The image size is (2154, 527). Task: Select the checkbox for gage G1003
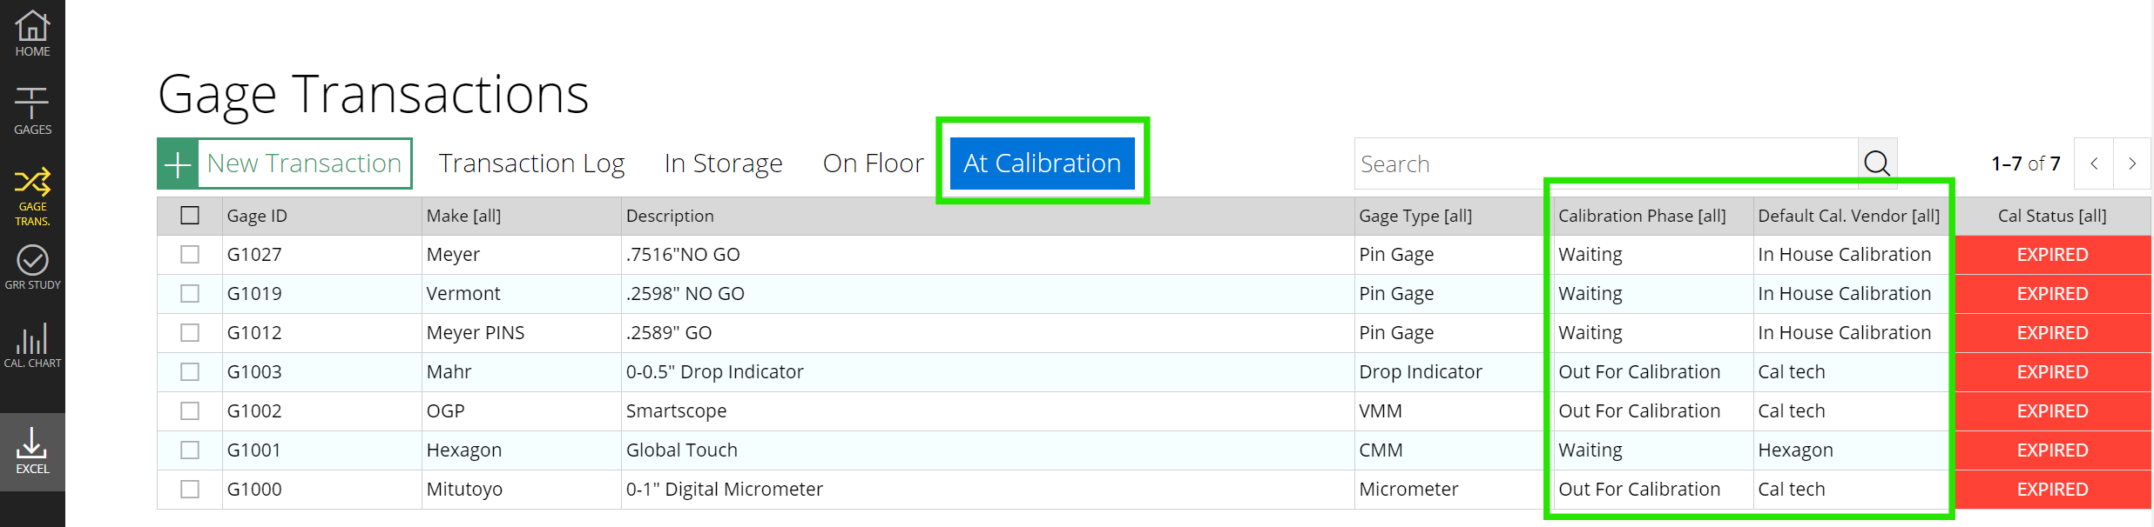click(x=190, y=372)
